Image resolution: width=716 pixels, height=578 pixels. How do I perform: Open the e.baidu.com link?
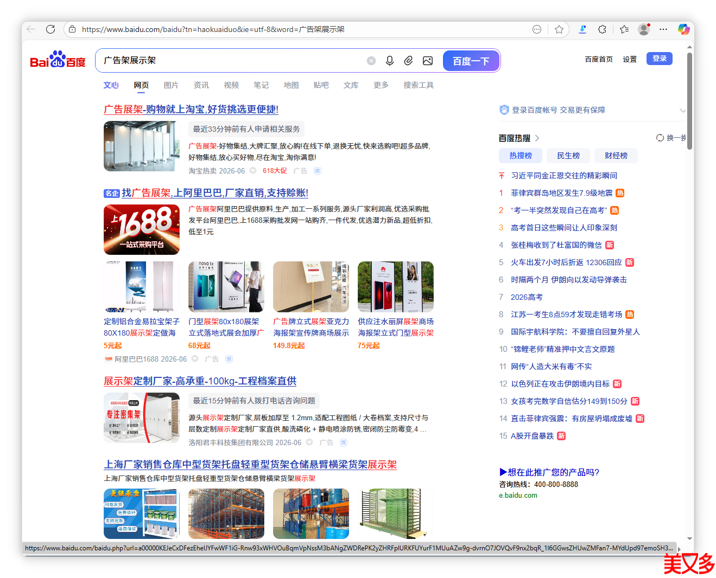pos(518,496)
